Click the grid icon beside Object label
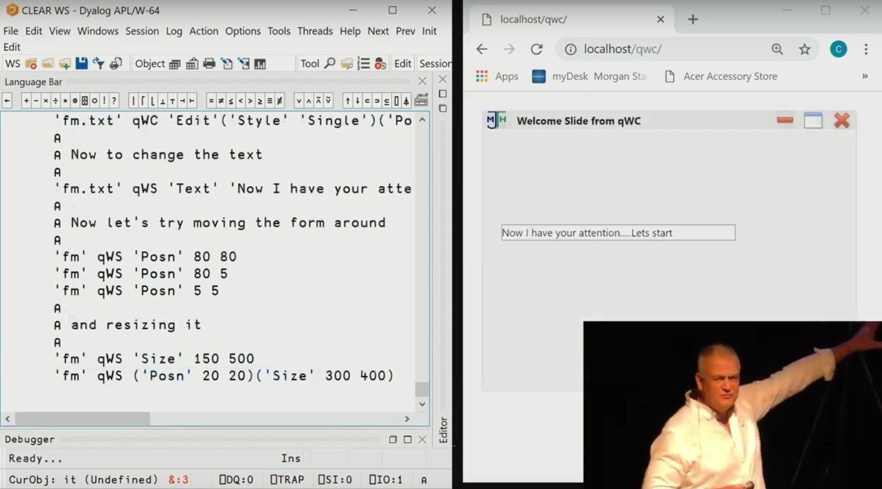 click(x=175, y=64)
